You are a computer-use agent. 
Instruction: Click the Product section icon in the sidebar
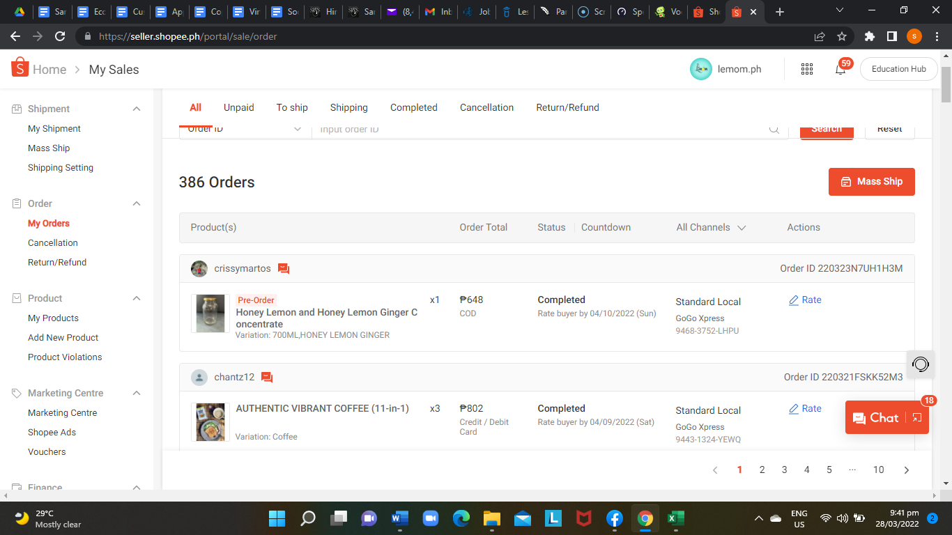coord(17,298)
